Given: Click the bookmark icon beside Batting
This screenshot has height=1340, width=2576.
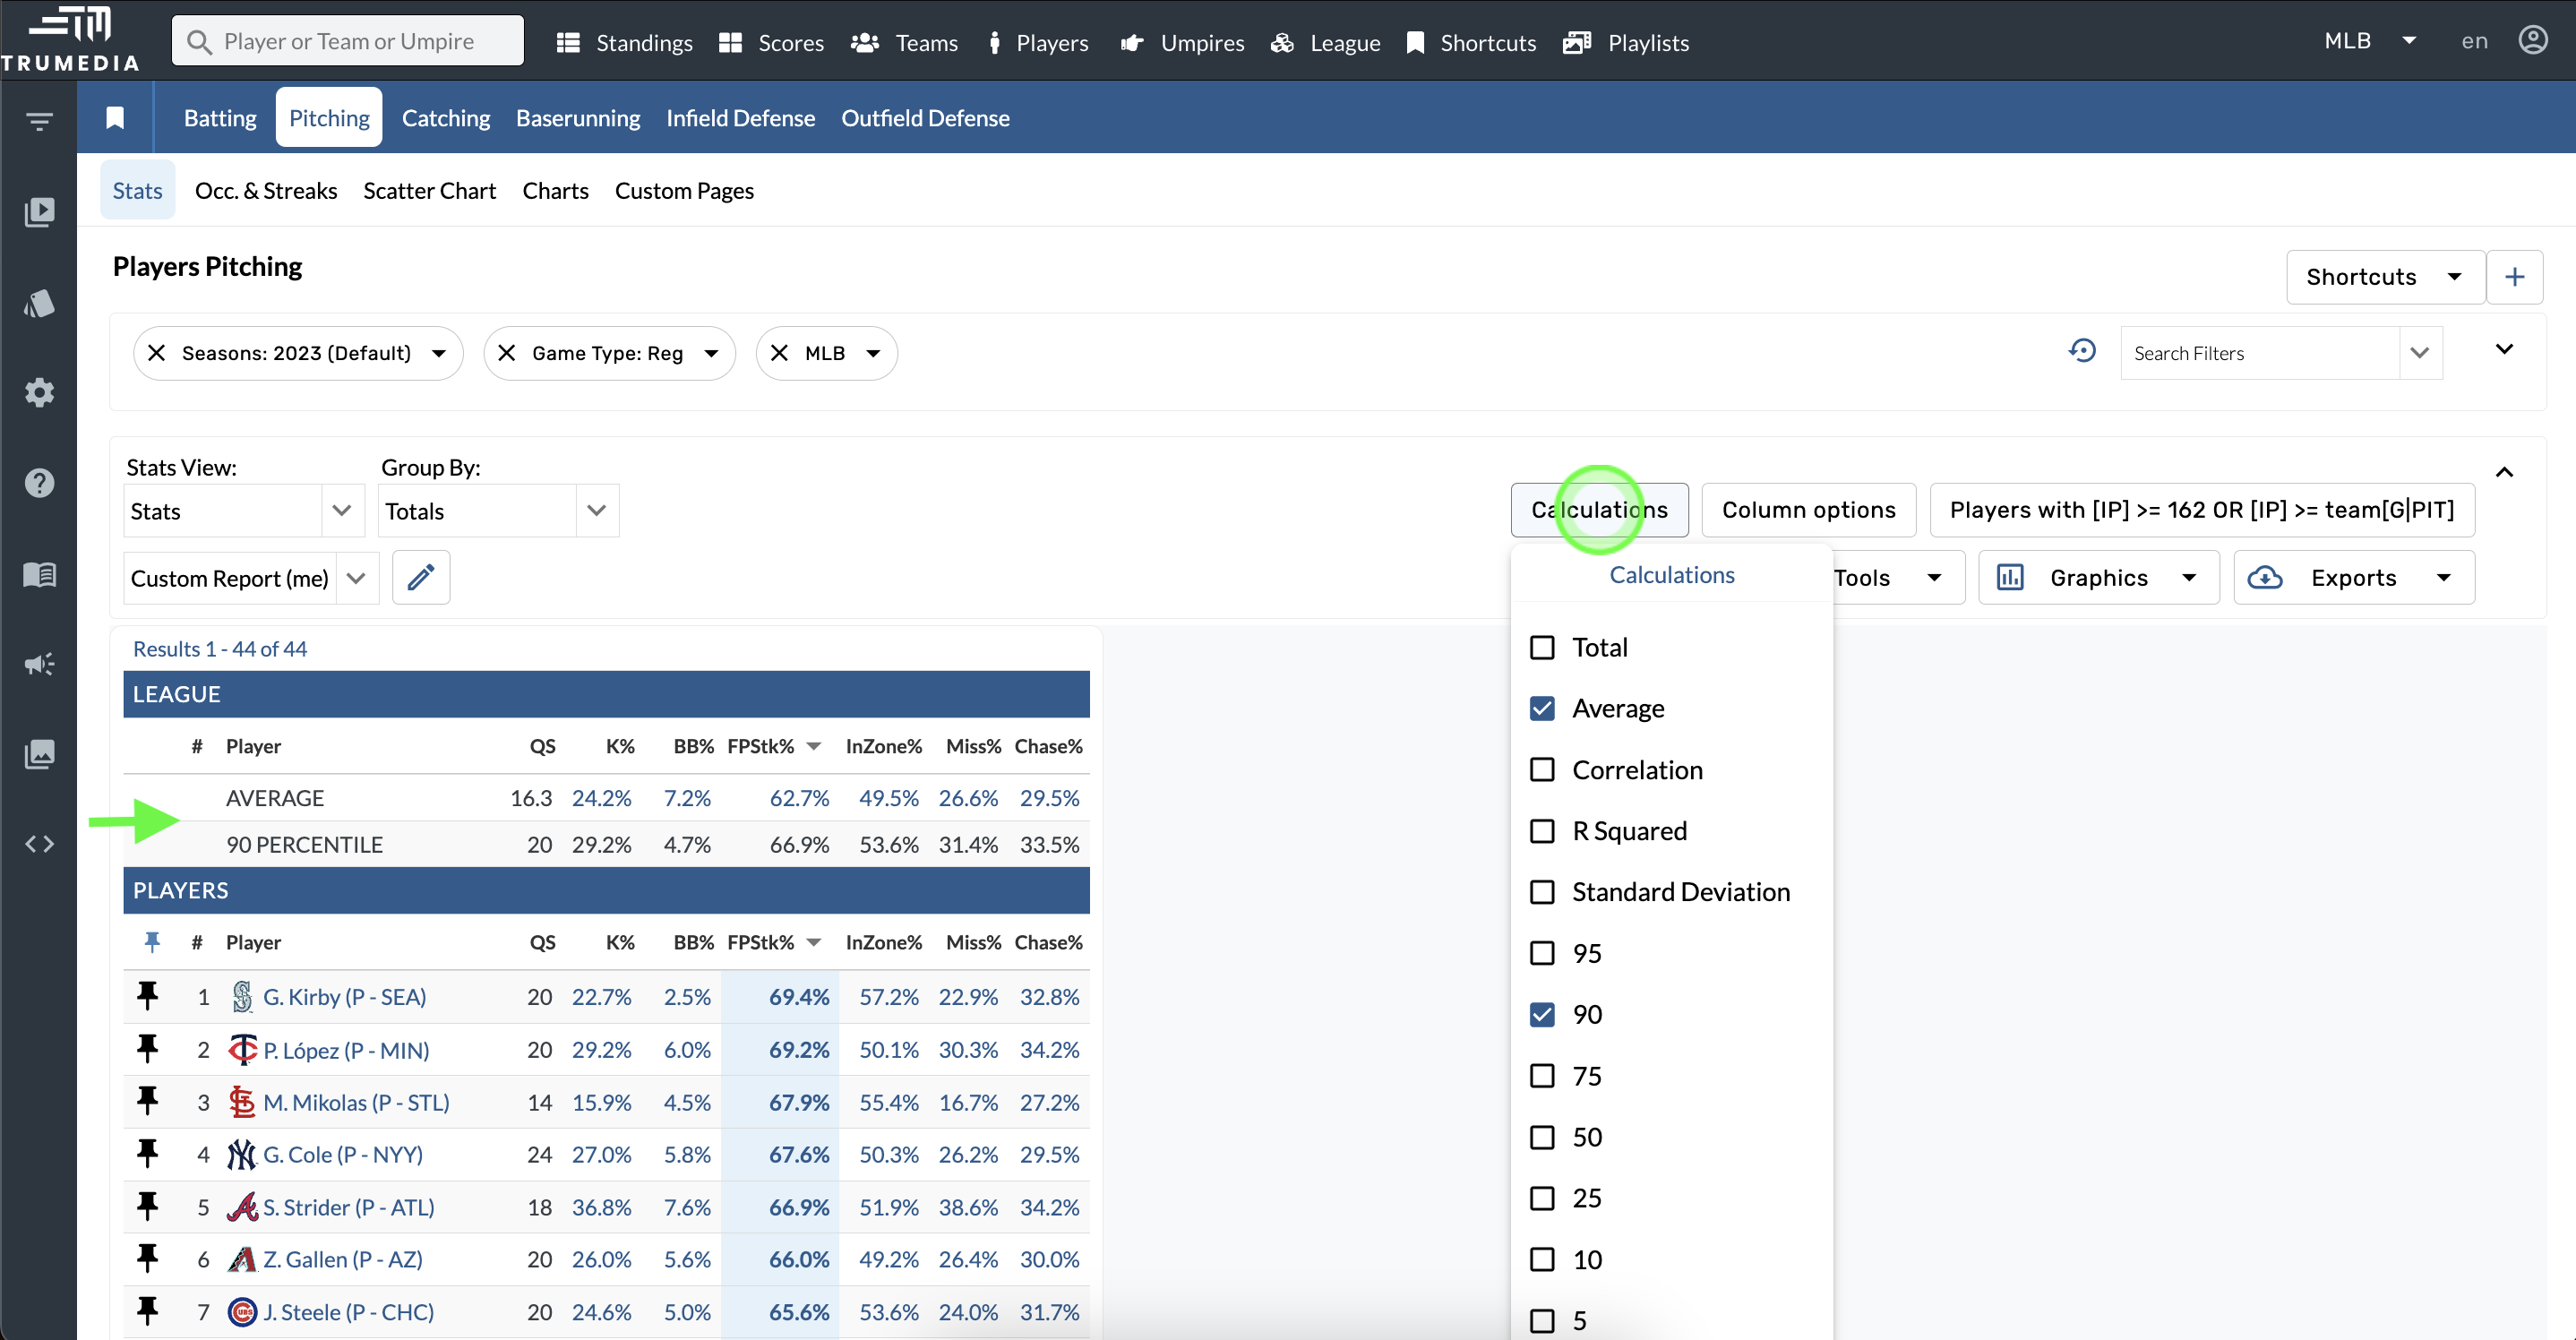Looking at the screenshot, I should (115, 118).
